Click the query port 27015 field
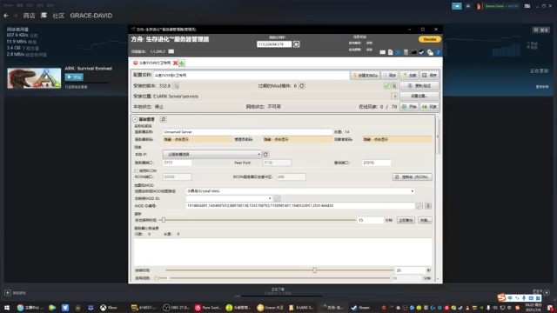The image size is (557, 313). tap(376, 163)
